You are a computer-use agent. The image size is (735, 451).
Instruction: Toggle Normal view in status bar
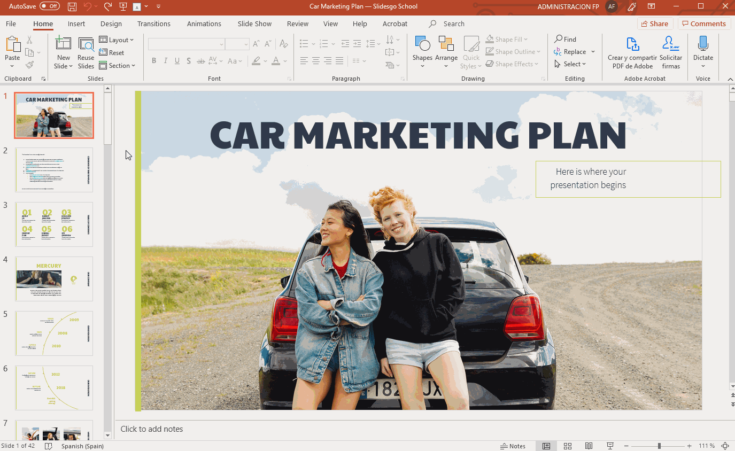(546, 446)
